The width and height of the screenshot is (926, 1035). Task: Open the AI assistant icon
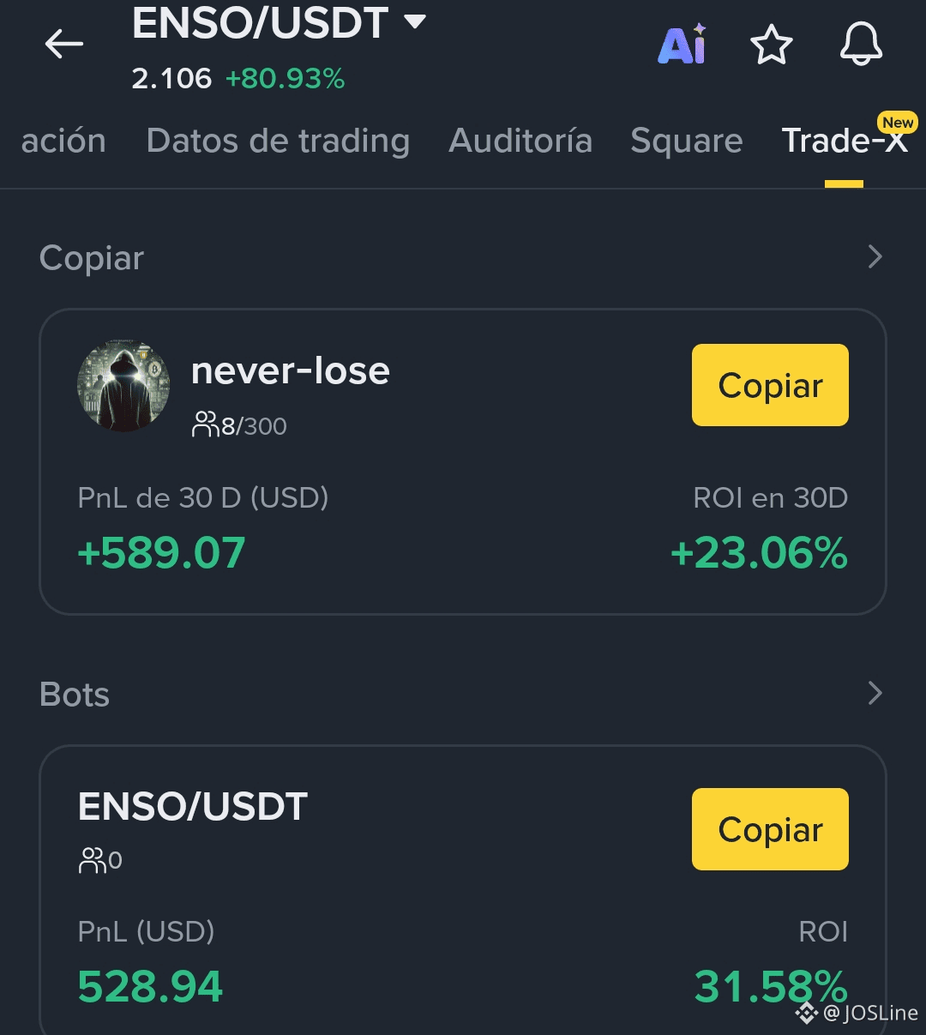click(x=682, y=45)
